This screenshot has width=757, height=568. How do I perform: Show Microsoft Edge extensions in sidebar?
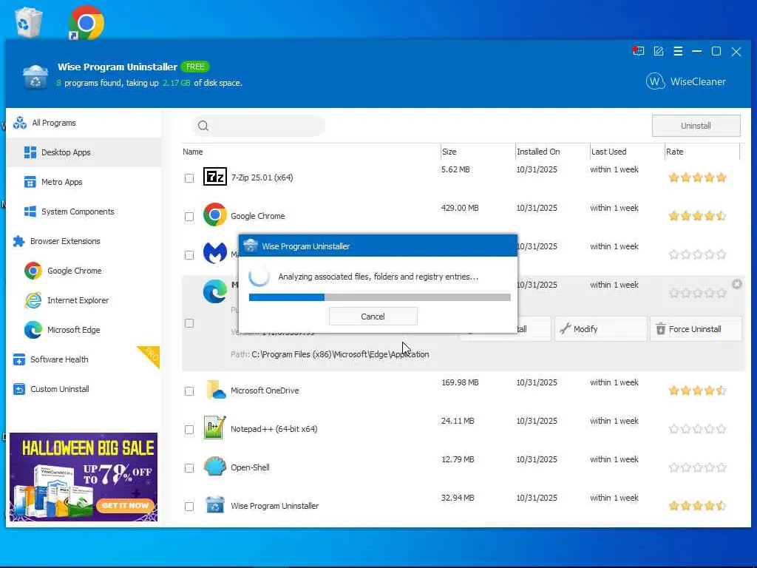pos(84,330)
